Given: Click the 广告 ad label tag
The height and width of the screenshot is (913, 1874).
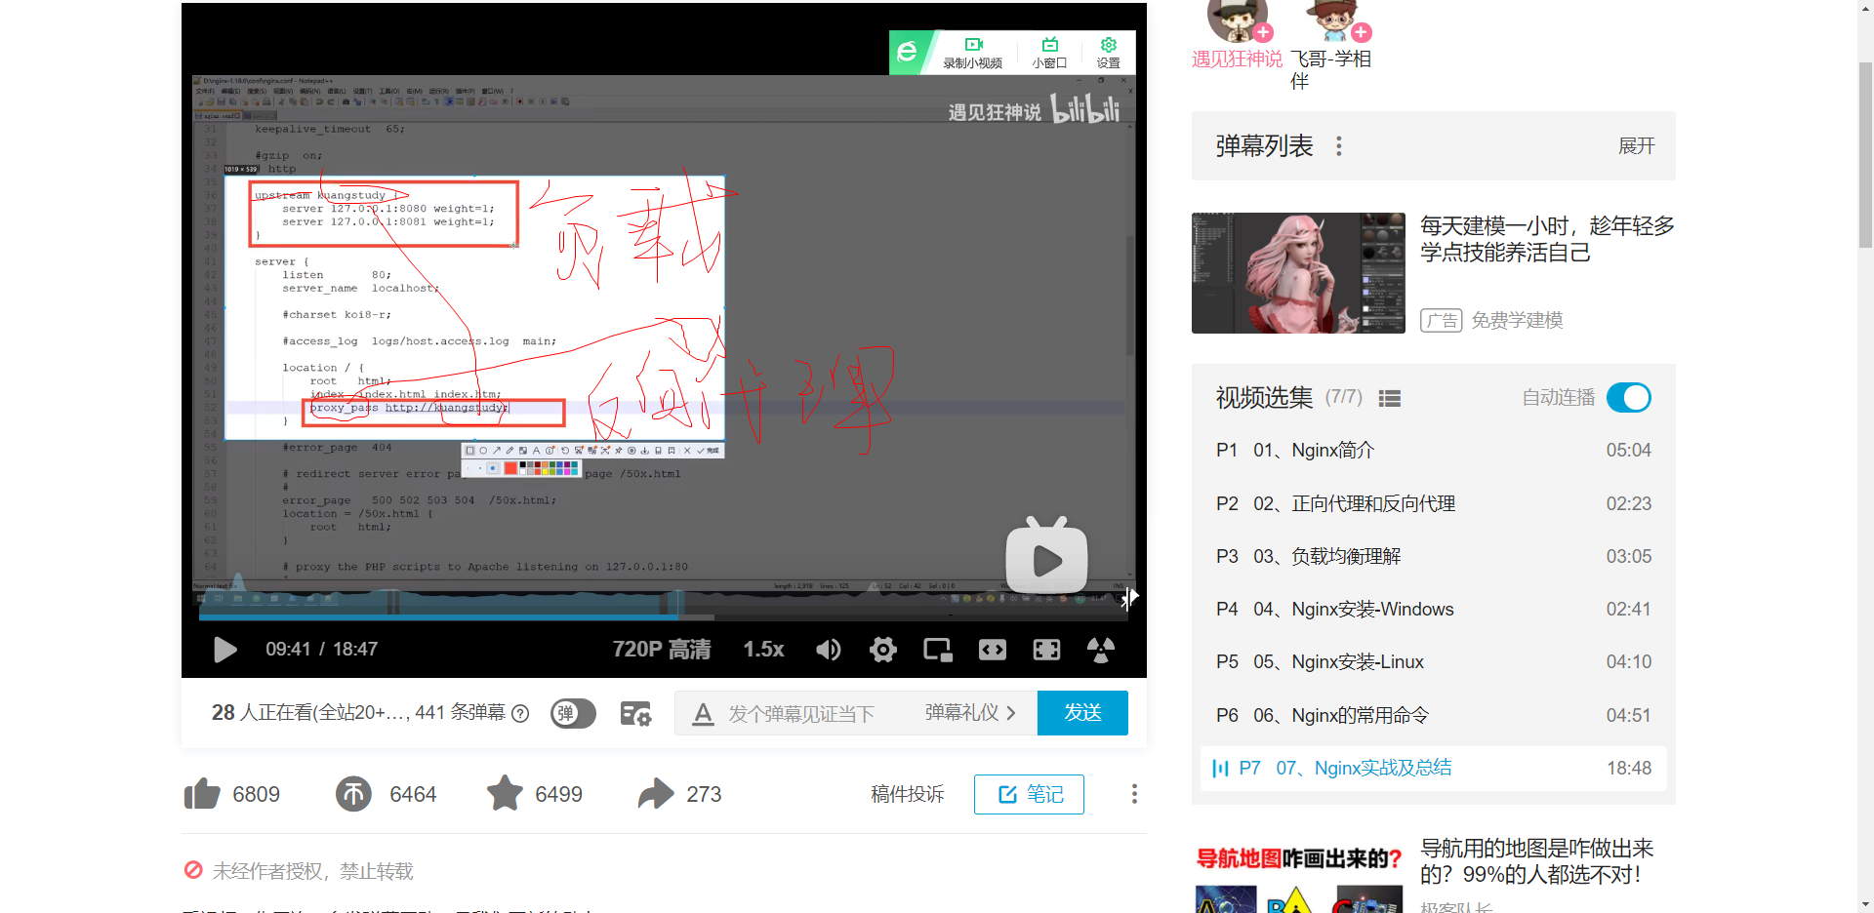Looking at the screenshot, I should tap(1441, 321).
